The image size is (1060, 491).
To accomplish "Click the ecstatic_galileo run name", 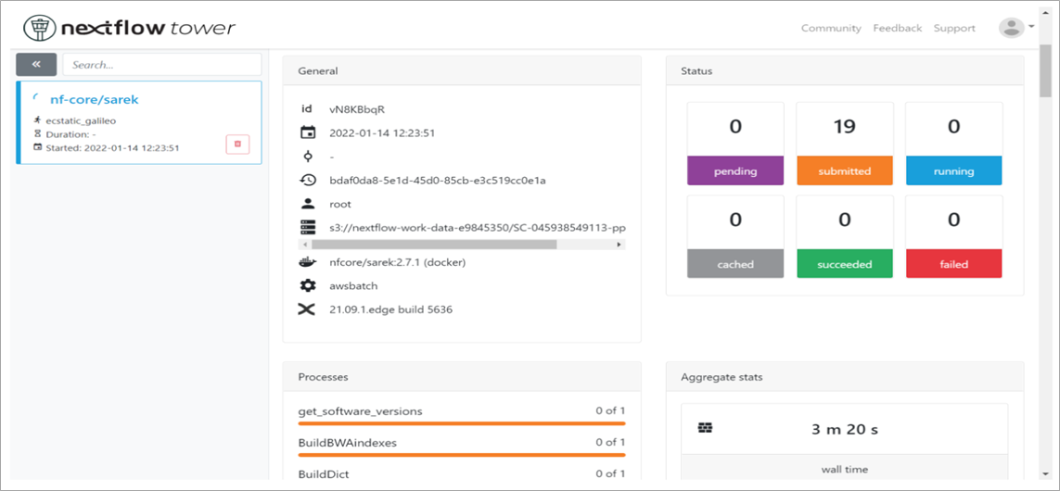I will 79,120.
